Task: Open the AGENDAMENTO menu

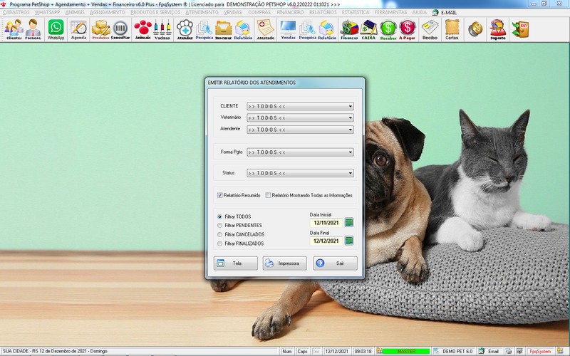Action: pos(108,12)
